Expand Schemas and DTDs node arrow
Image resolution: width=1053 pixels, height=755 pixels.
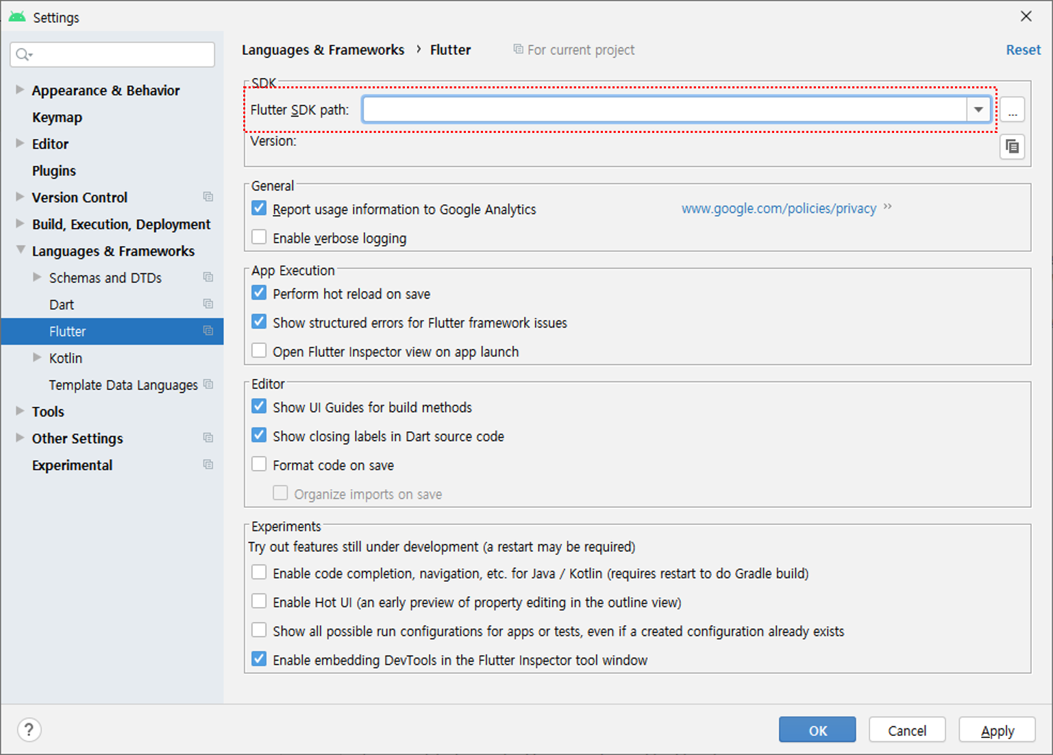coord(37,277)
